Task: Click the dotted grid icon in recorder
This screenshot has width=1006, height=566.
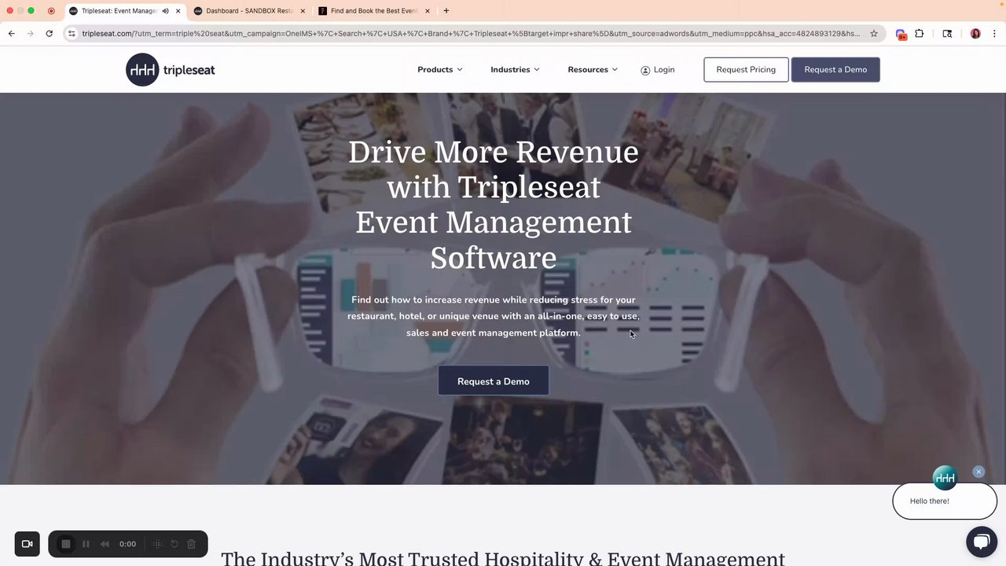Action: [x=157, y=544]
